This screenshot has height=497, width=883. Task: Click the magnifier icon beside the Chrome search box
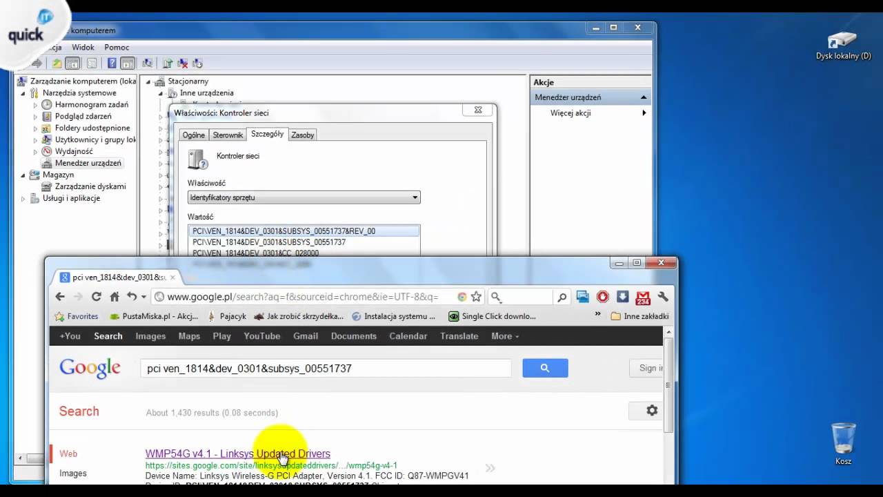click(x=562, y=298)
